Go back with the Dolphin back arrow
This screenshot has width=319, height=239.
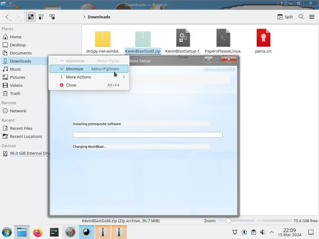click(7, 17)
